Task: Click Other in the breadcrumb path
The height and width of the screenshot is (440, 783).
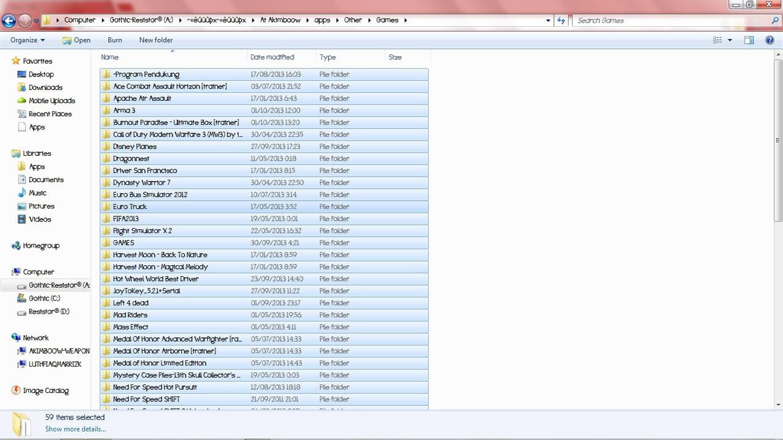Action: (x=353, y=20)
